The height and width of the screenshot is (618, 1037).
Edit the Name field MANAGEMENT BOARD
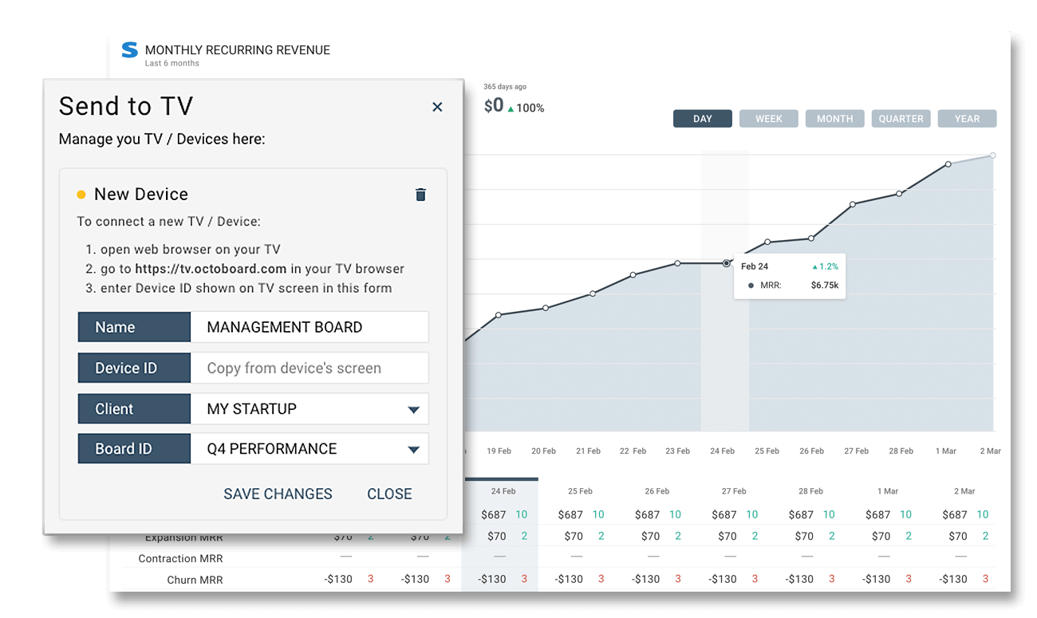pos(310,327)
